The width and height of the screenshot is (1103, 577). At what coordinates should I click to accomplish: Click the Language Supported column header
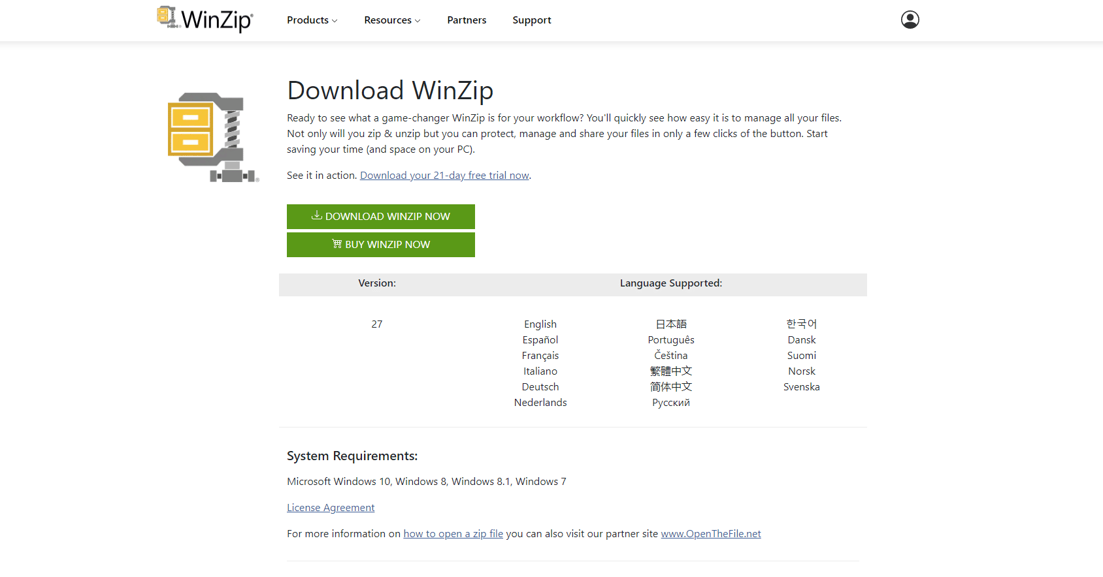pos(671,283)
